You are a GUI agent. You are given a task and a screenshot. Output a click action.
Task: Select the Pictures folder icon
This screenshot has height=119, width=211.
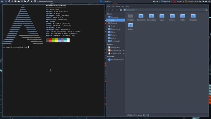pyautogui.click(x=172, y=17)
